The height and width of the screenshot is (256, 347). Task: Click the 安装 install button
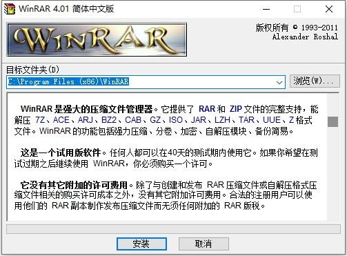tap(141, 244)
